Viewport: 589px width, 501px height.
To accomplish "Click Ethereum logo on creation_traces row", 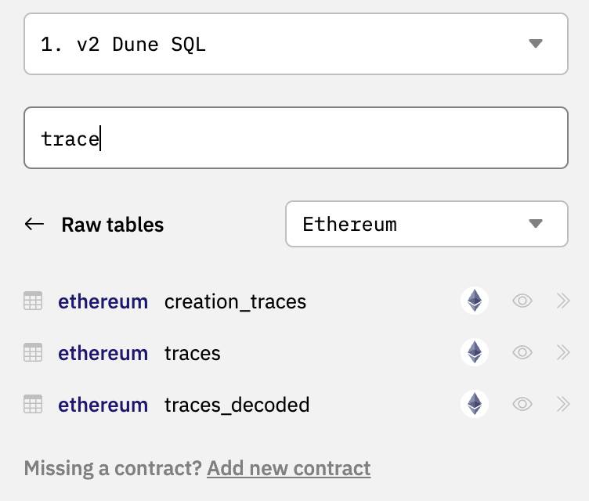I will tap(475, 301).
